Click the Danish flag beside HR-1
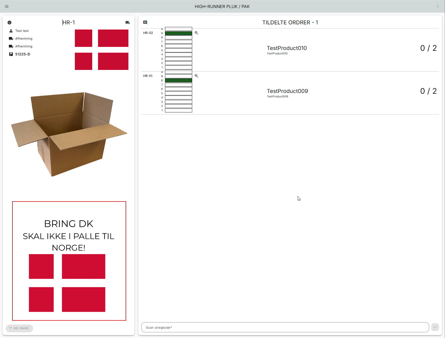445x338 pixels. pos(102,50)
